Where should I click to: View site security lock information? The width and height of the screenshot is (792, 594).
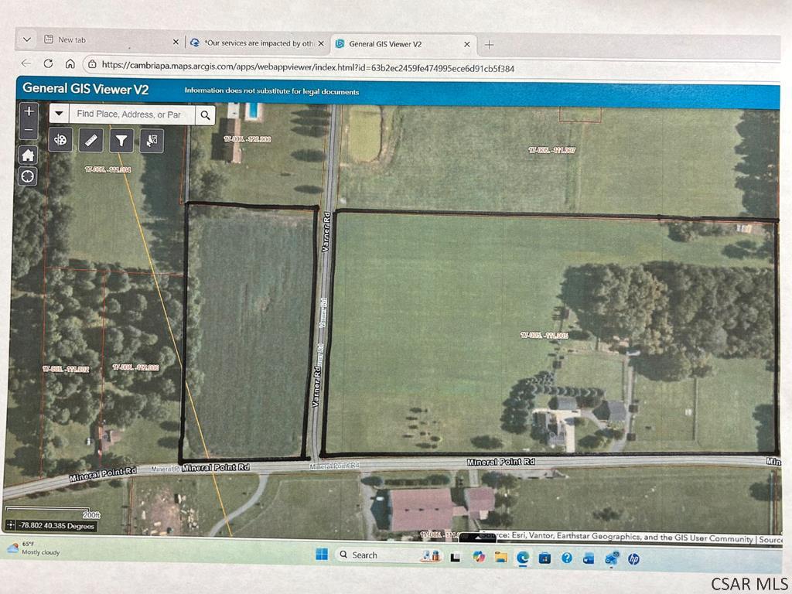pos(92,64)
